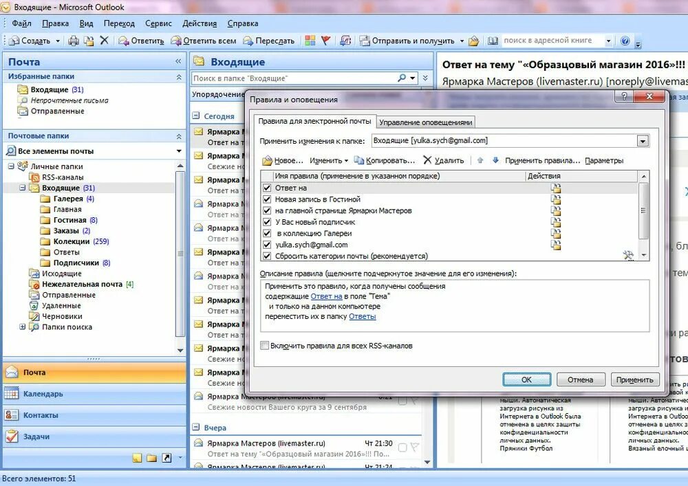
Task: Open Send and Receive dropdown arrow
Action: point(462,41)
